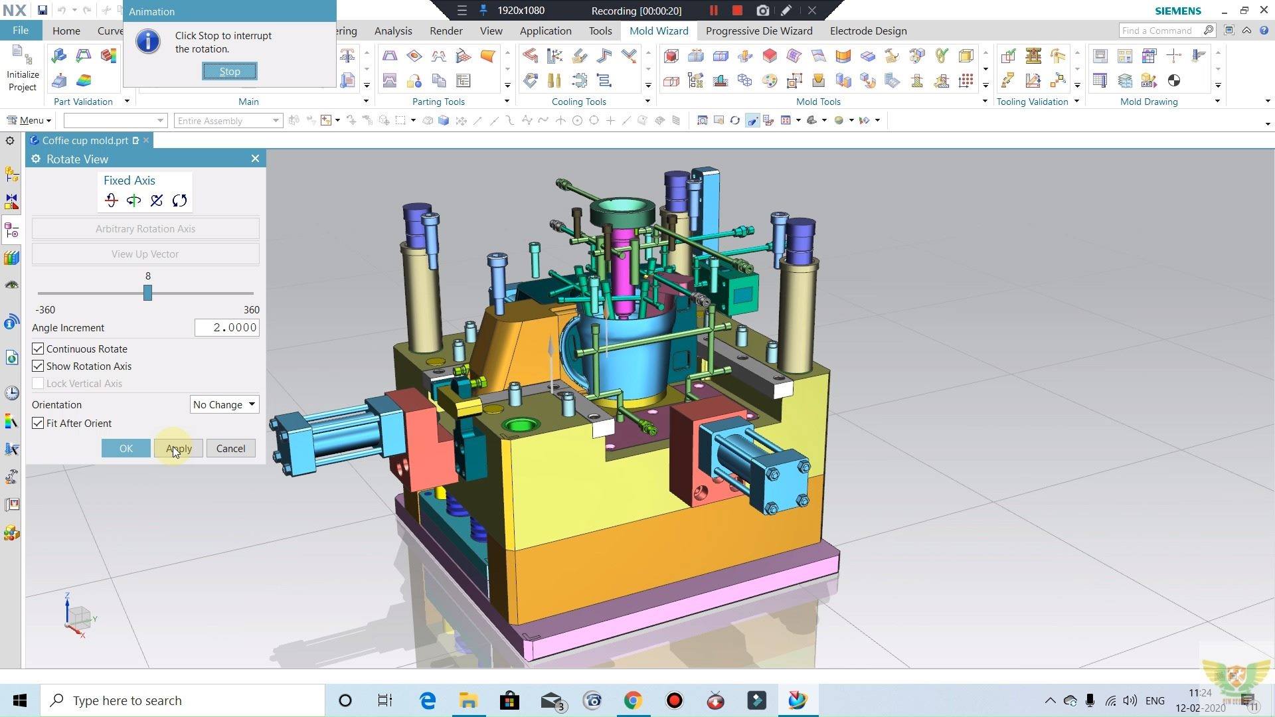The width and height of the screenshot is (1275, 717).
Task: Pause the screen recording
Action: click(714, 11)
